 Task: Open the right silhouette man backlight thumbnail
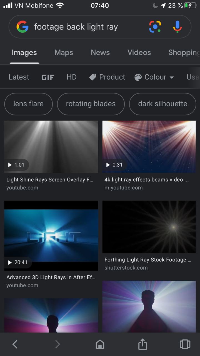[149, 306]
